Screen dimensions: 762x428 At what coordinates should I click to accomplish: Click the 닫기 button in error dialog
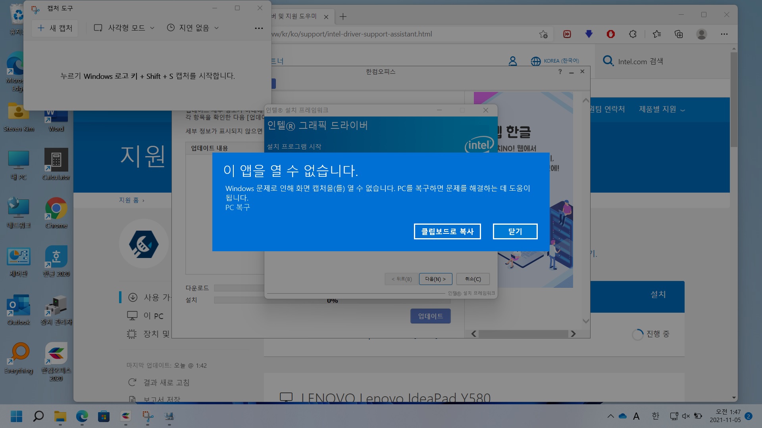[x=515, y=231]
